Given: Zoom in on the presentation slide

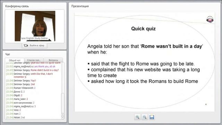Looking at the screenshot, I should tap(137, 117).
